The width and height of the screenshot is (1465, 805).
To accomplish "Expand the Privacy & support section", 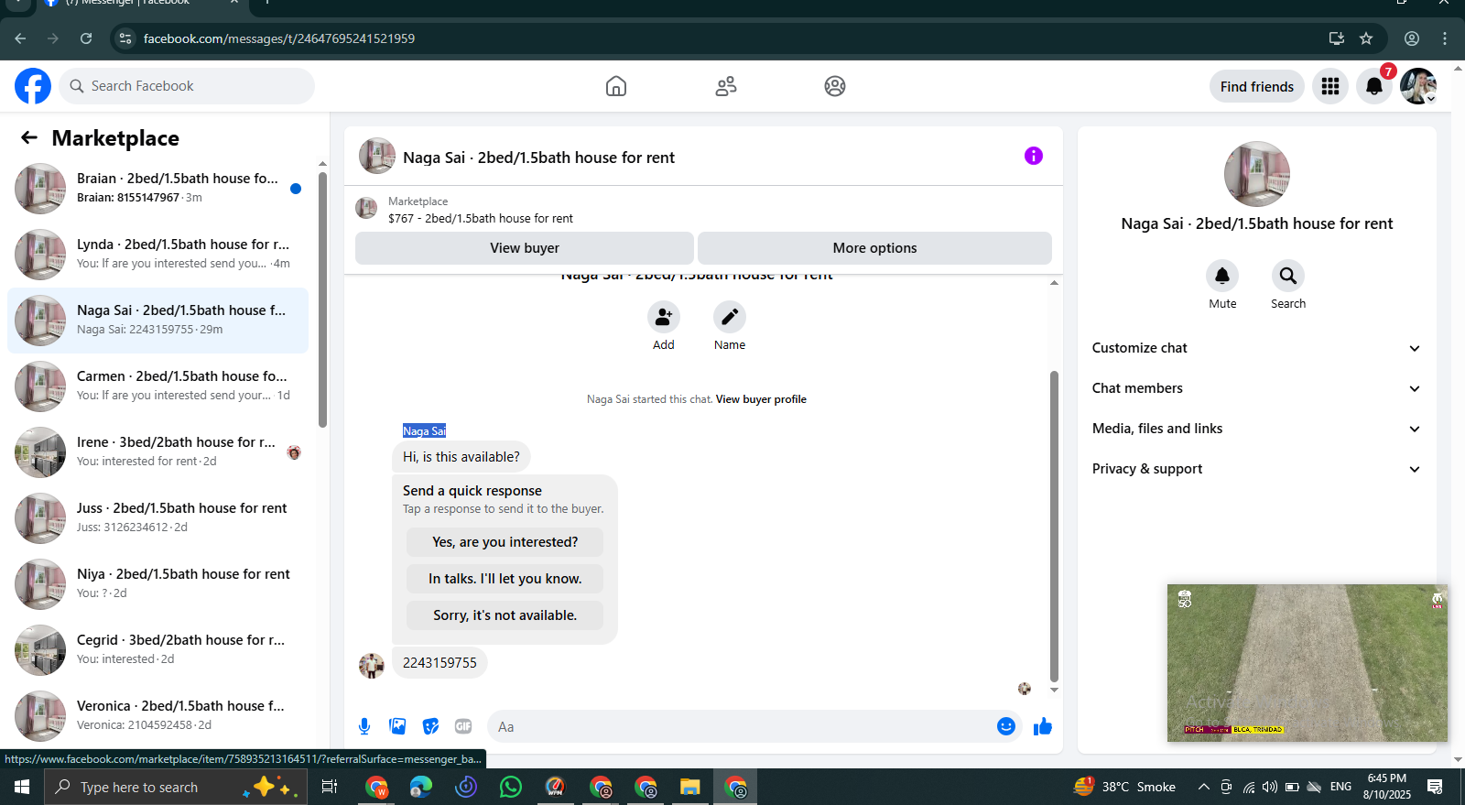I will pyautogui.click(x=1257, y=469).
